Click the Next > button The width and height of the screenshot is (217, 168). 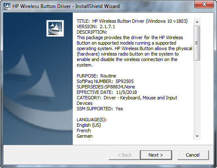pyautogui.click(x=156, y=155)
